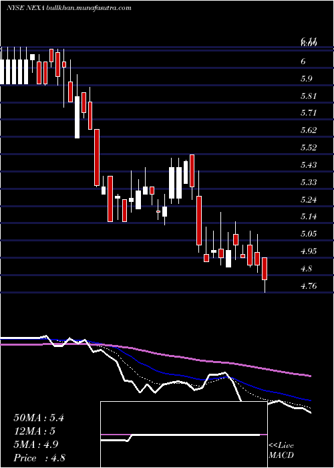334x468 pixels.
Task: Click the tall red candle falling to 5.33
Action: point(97,158)
